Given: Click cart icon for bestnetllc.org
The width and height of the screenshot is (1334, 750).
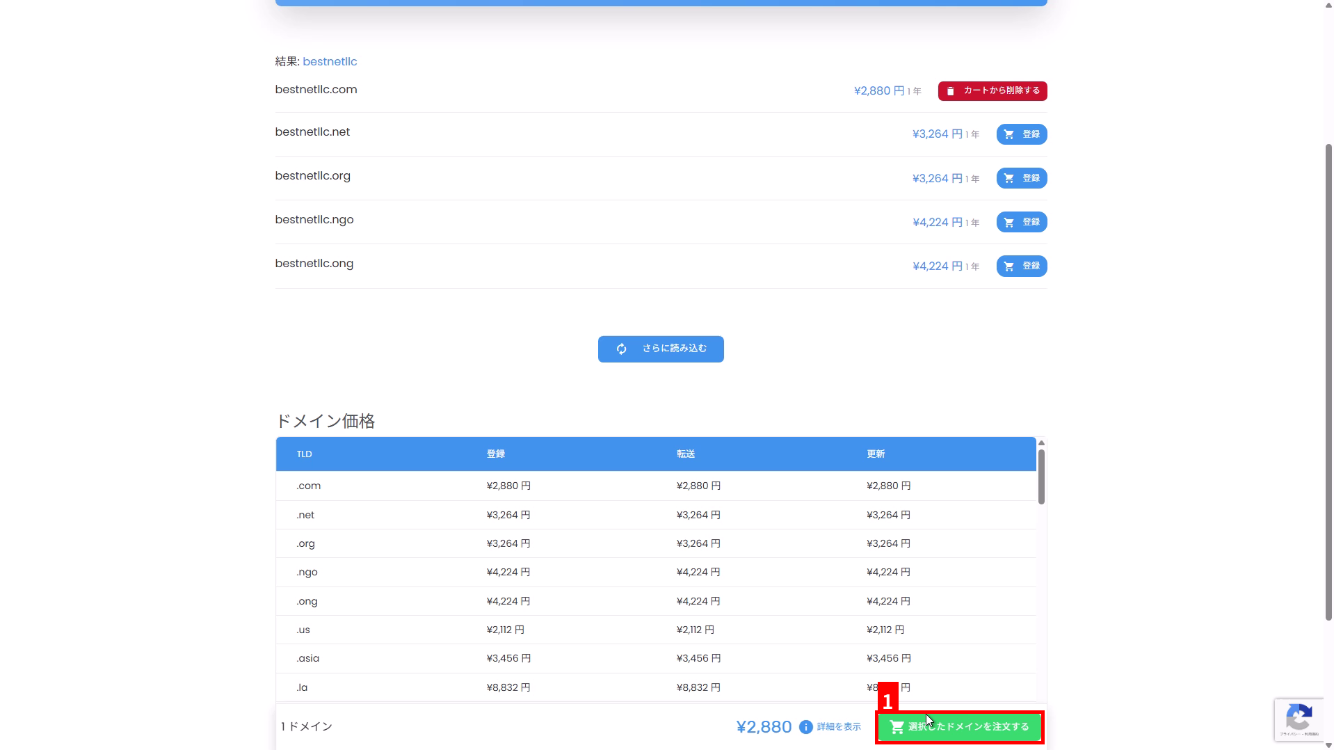Looking at the screenshot, I should [1008, 178].
